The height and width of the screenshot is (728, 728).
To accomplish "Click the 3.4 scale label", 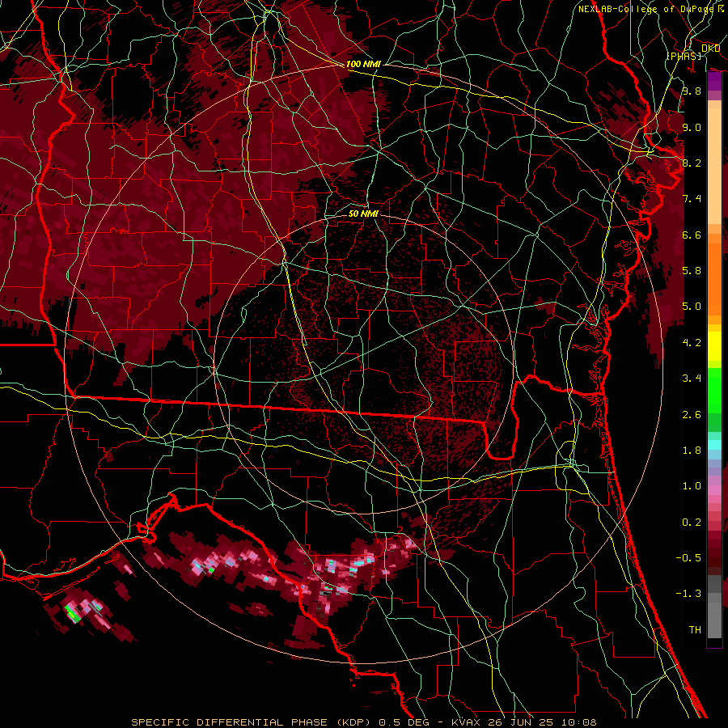I will coord(692,379).
